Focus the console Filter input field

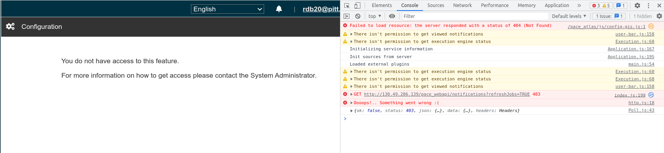pyautogui.click(x=475, y=16)
